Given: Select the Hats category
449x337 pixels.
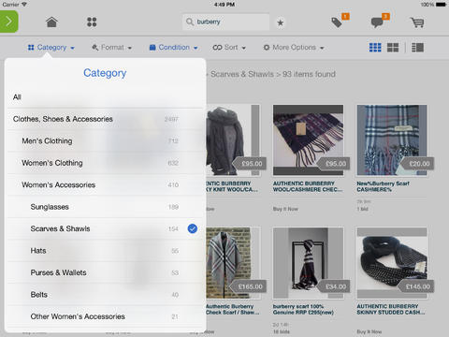Looking at the screenshot, I should coord(105,251).
